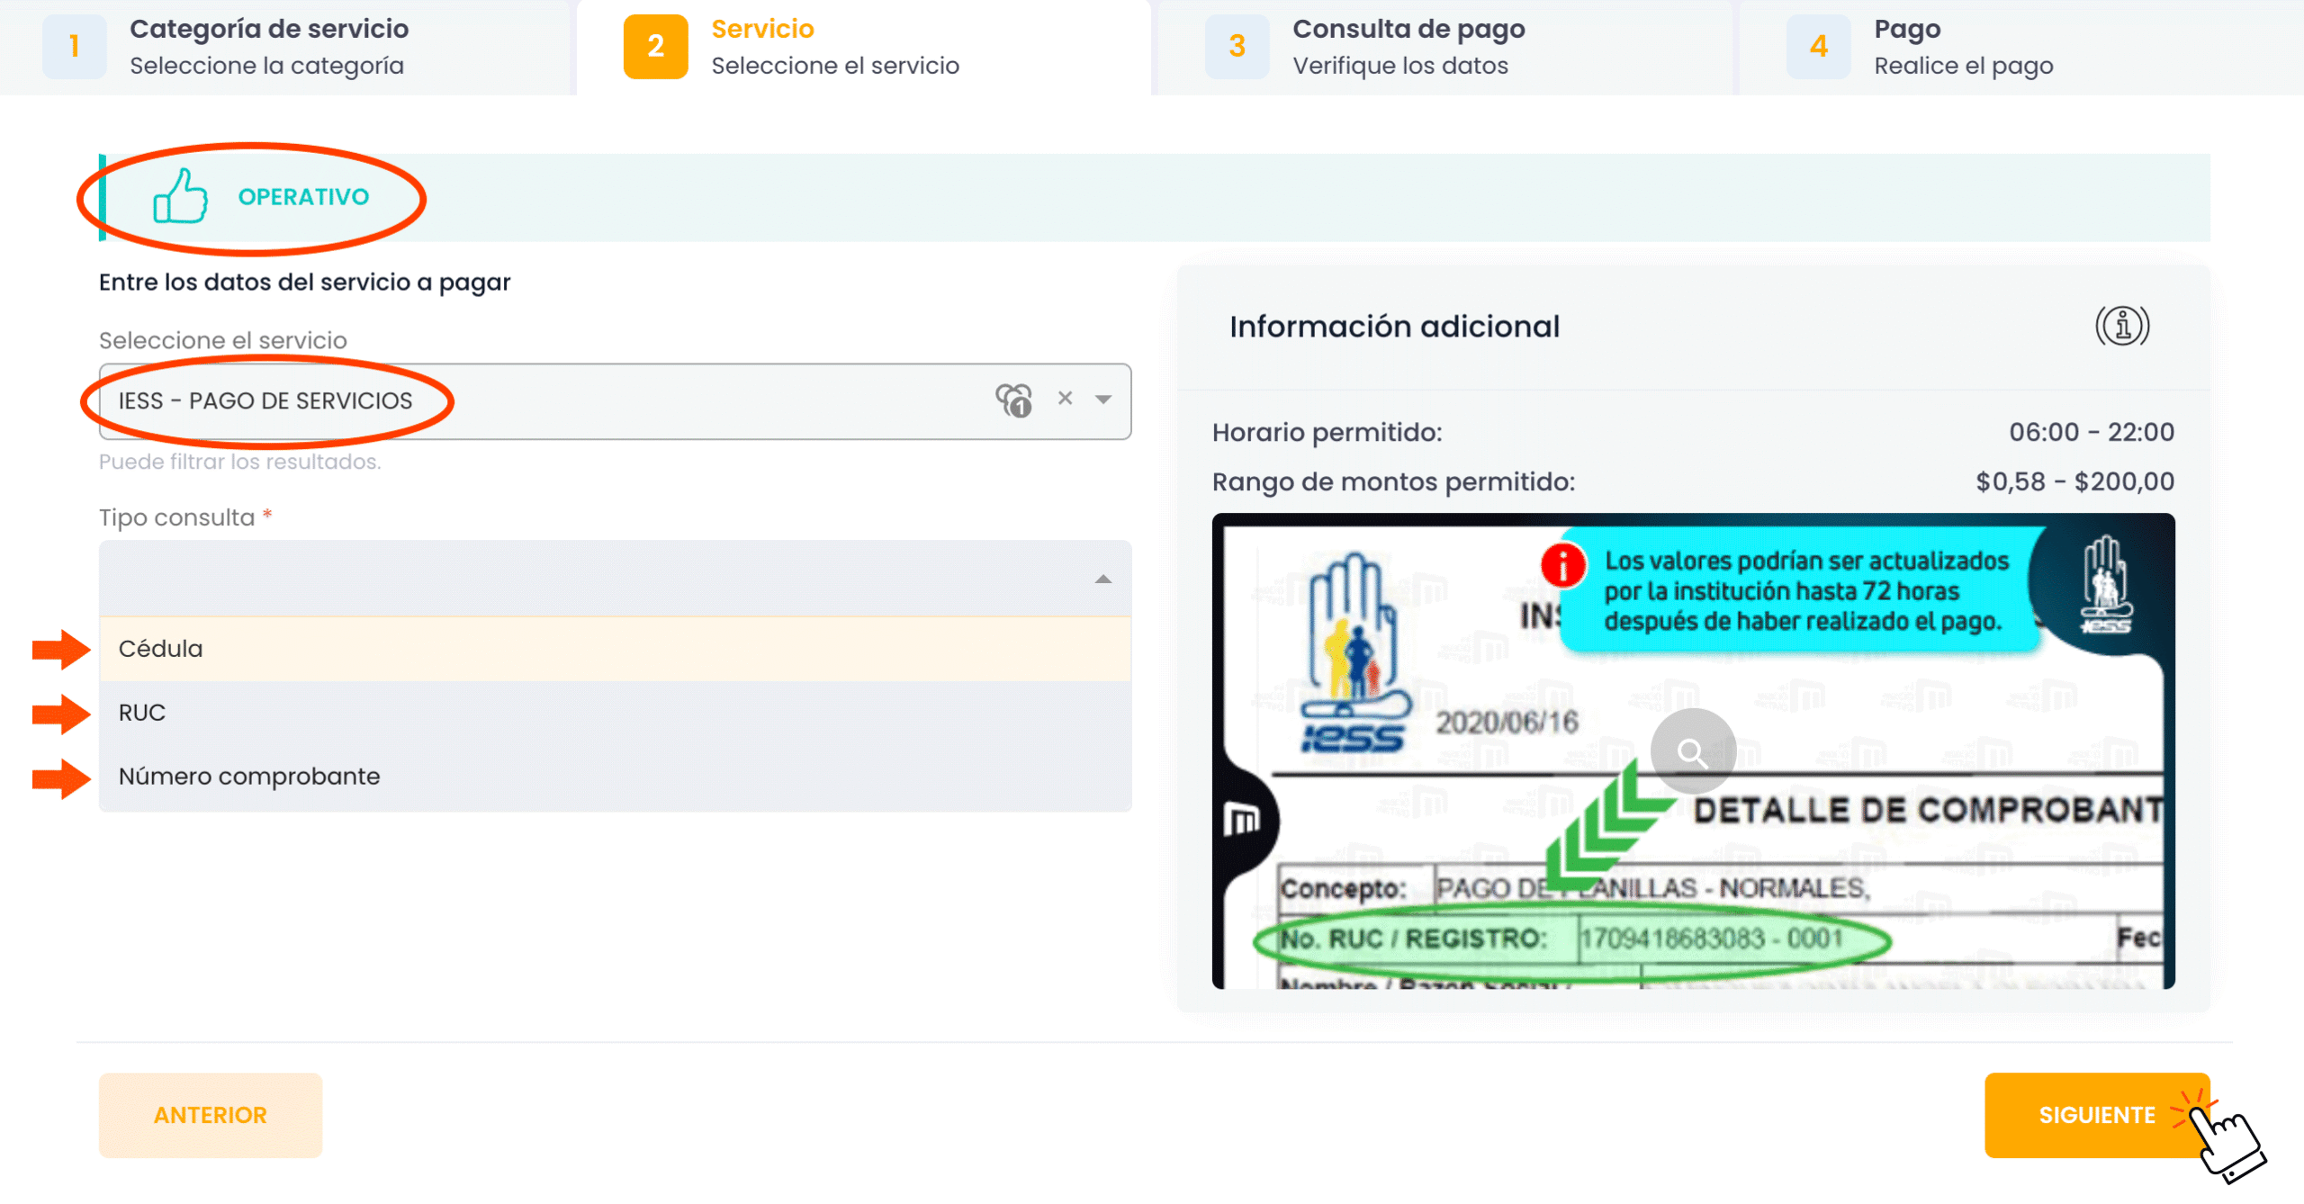Viewport: 2304px width, 1204px height.
Task: Choose Número comprobante option
Action: [x=615, y=777]
